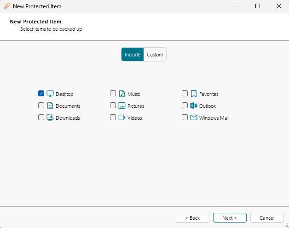Check the Favorites checkbox

pyautogui.click(x=185, y=94)
